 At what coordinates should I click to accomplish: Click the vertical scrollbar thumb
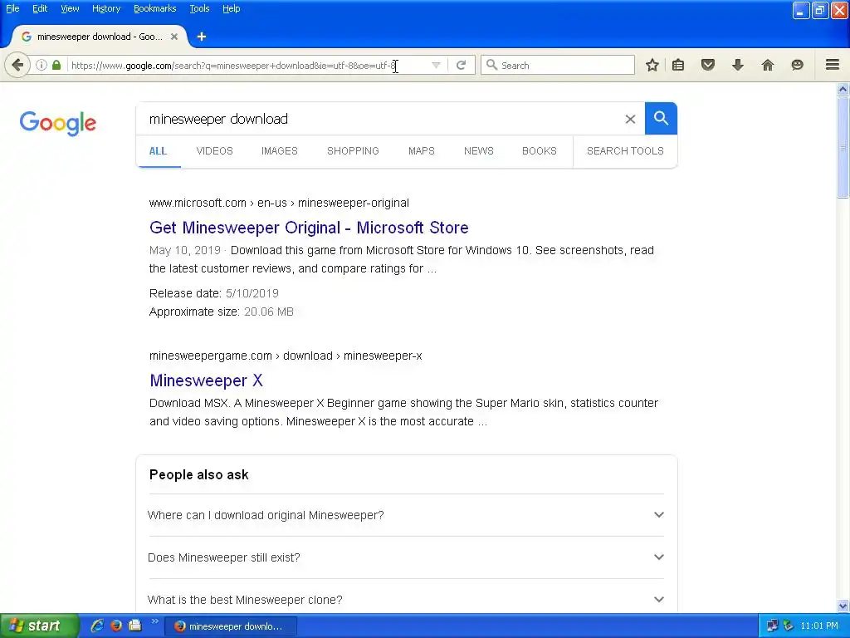click(x=843, y=147)
